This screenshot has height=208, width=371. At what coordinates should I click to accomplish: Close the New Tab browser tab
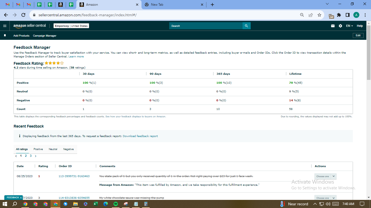(x=202, y=5)
